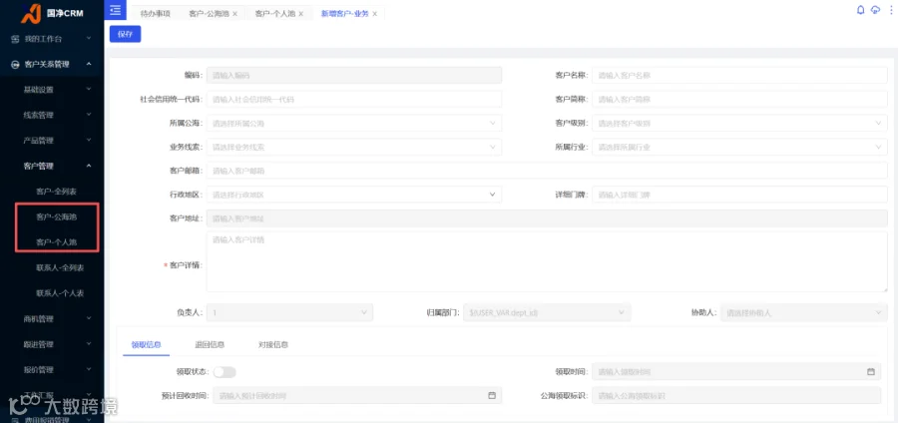Focus the 社会信用统一代码 input field
This screenshot has height=423, width=898.
(x=354, y=99)
